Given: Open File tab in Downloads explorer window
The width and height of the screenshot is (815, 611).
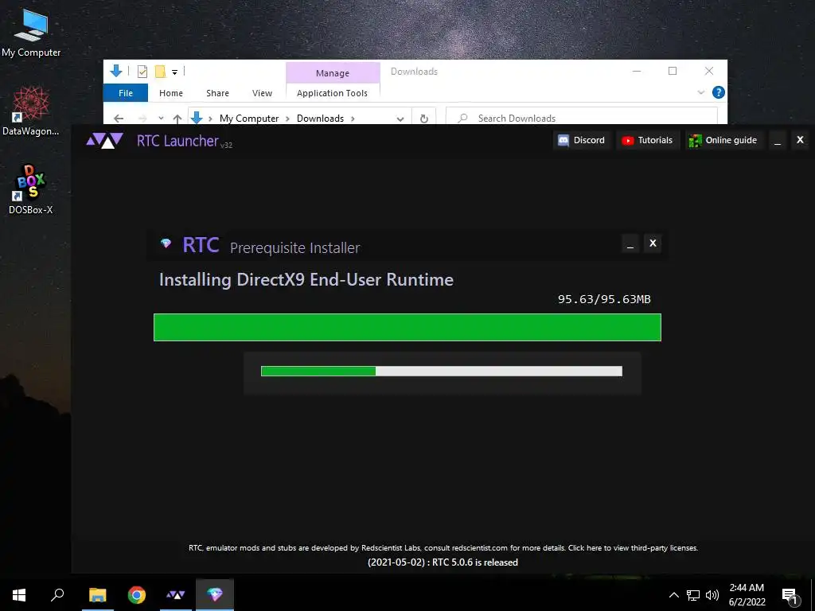Looking at the screenshot, I should pos(126,93).
